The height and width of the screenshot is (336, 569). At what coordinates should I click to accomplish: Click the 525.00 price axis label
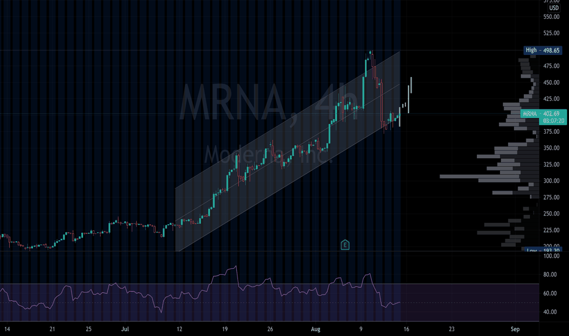pos(551,33)
